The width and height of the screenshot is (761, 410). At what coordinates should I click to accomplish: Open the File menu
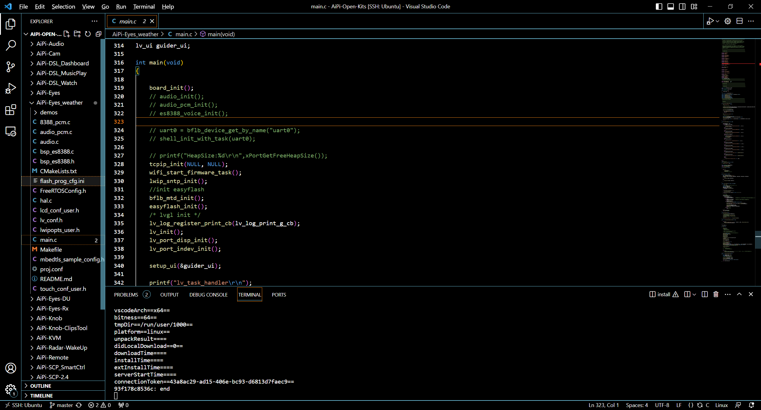coord(23,7)
